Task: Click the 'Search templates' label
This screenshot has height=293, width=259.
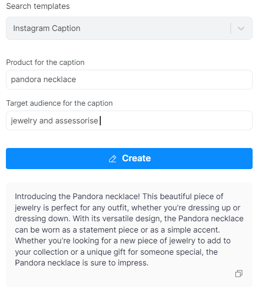Action: click(38, 6)
